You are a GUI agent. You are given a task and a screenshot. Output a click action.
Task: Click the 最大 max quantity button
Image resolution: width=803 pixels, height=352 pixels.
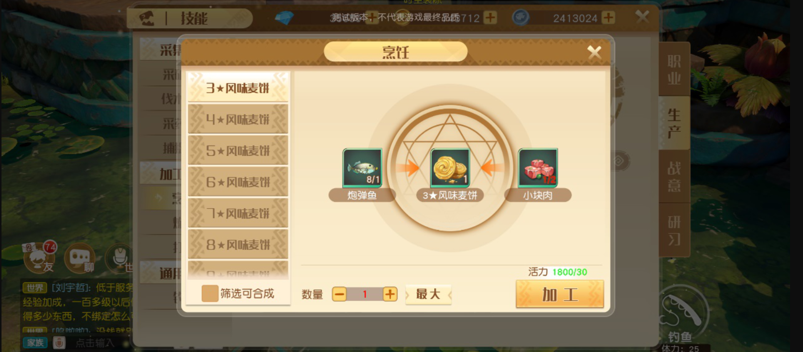428,294
